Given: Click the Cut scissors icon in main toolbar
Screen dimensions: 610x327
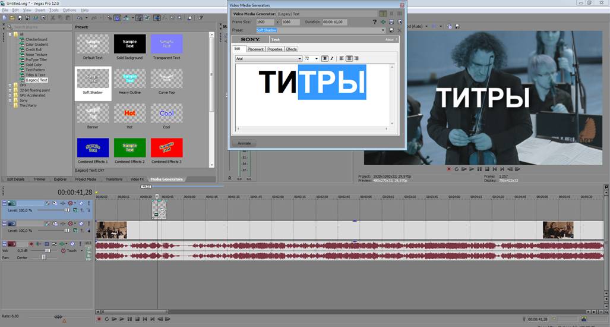Looking at the screenshot, I should pos(52,17).
